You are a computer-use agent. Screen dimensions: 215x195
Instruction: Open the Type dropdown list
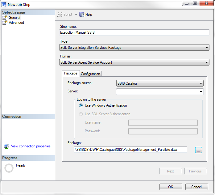(x=134, y=48)
